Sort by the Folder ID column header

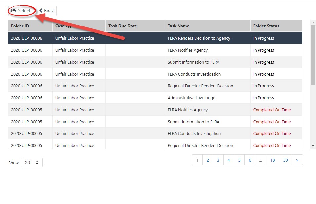pyautogui.click(x=30, y=26)
